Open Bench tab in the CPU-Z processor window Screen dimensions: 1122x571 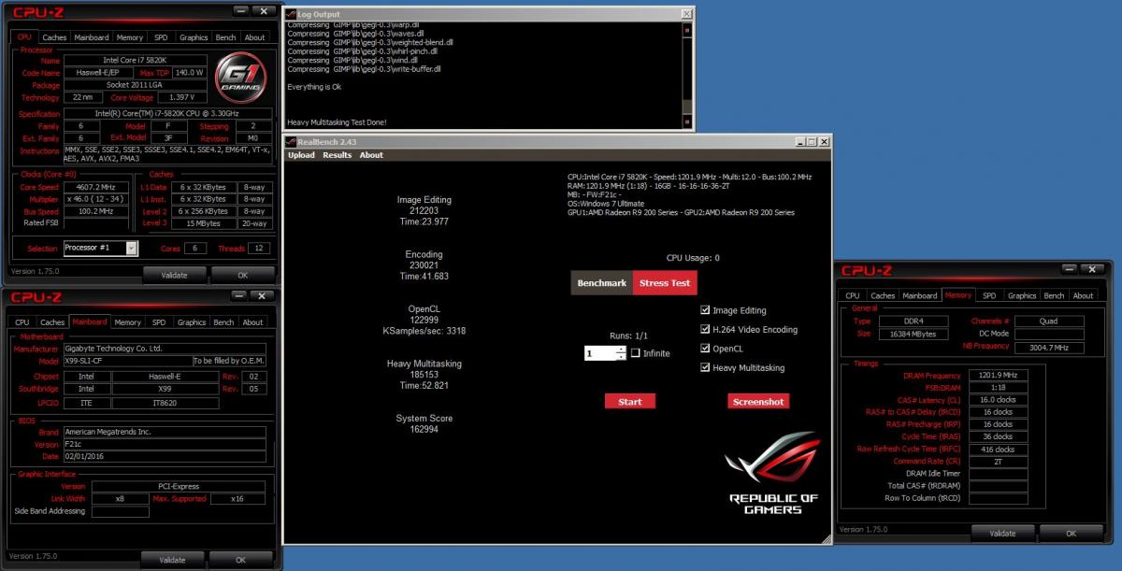[x=225, y=37]
